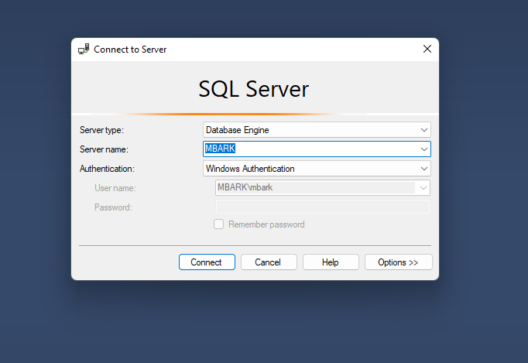The height and width of the screenshot is (363, 528).
Task: Click the Server type label
Action: pos(101,130)
